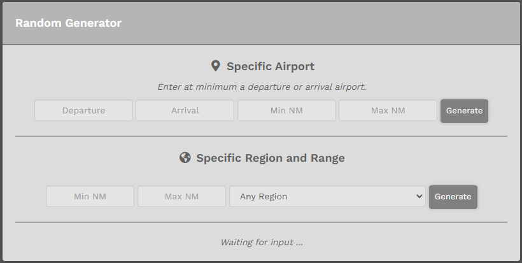Generate a flight from the Region and Range row
Screen dimensions: 522x263
453,197
